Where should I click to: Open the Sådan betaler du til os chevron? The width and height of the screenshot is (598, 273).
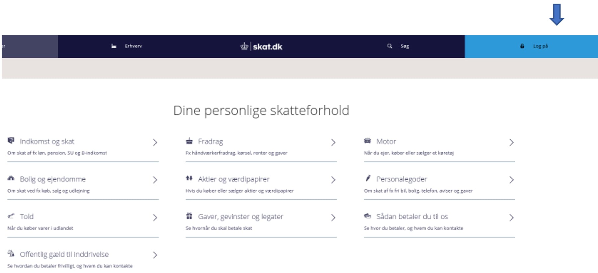click(x=511, y=218)
